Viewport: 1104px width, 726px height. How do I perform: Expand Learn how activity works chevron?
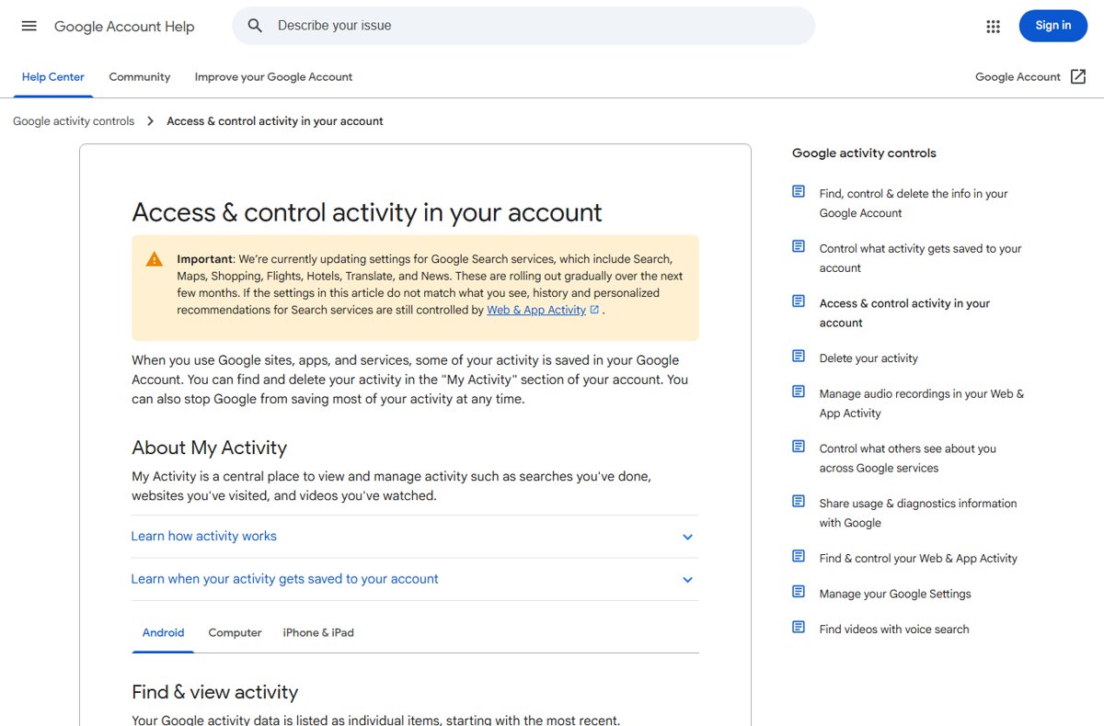tap(687, 537)
